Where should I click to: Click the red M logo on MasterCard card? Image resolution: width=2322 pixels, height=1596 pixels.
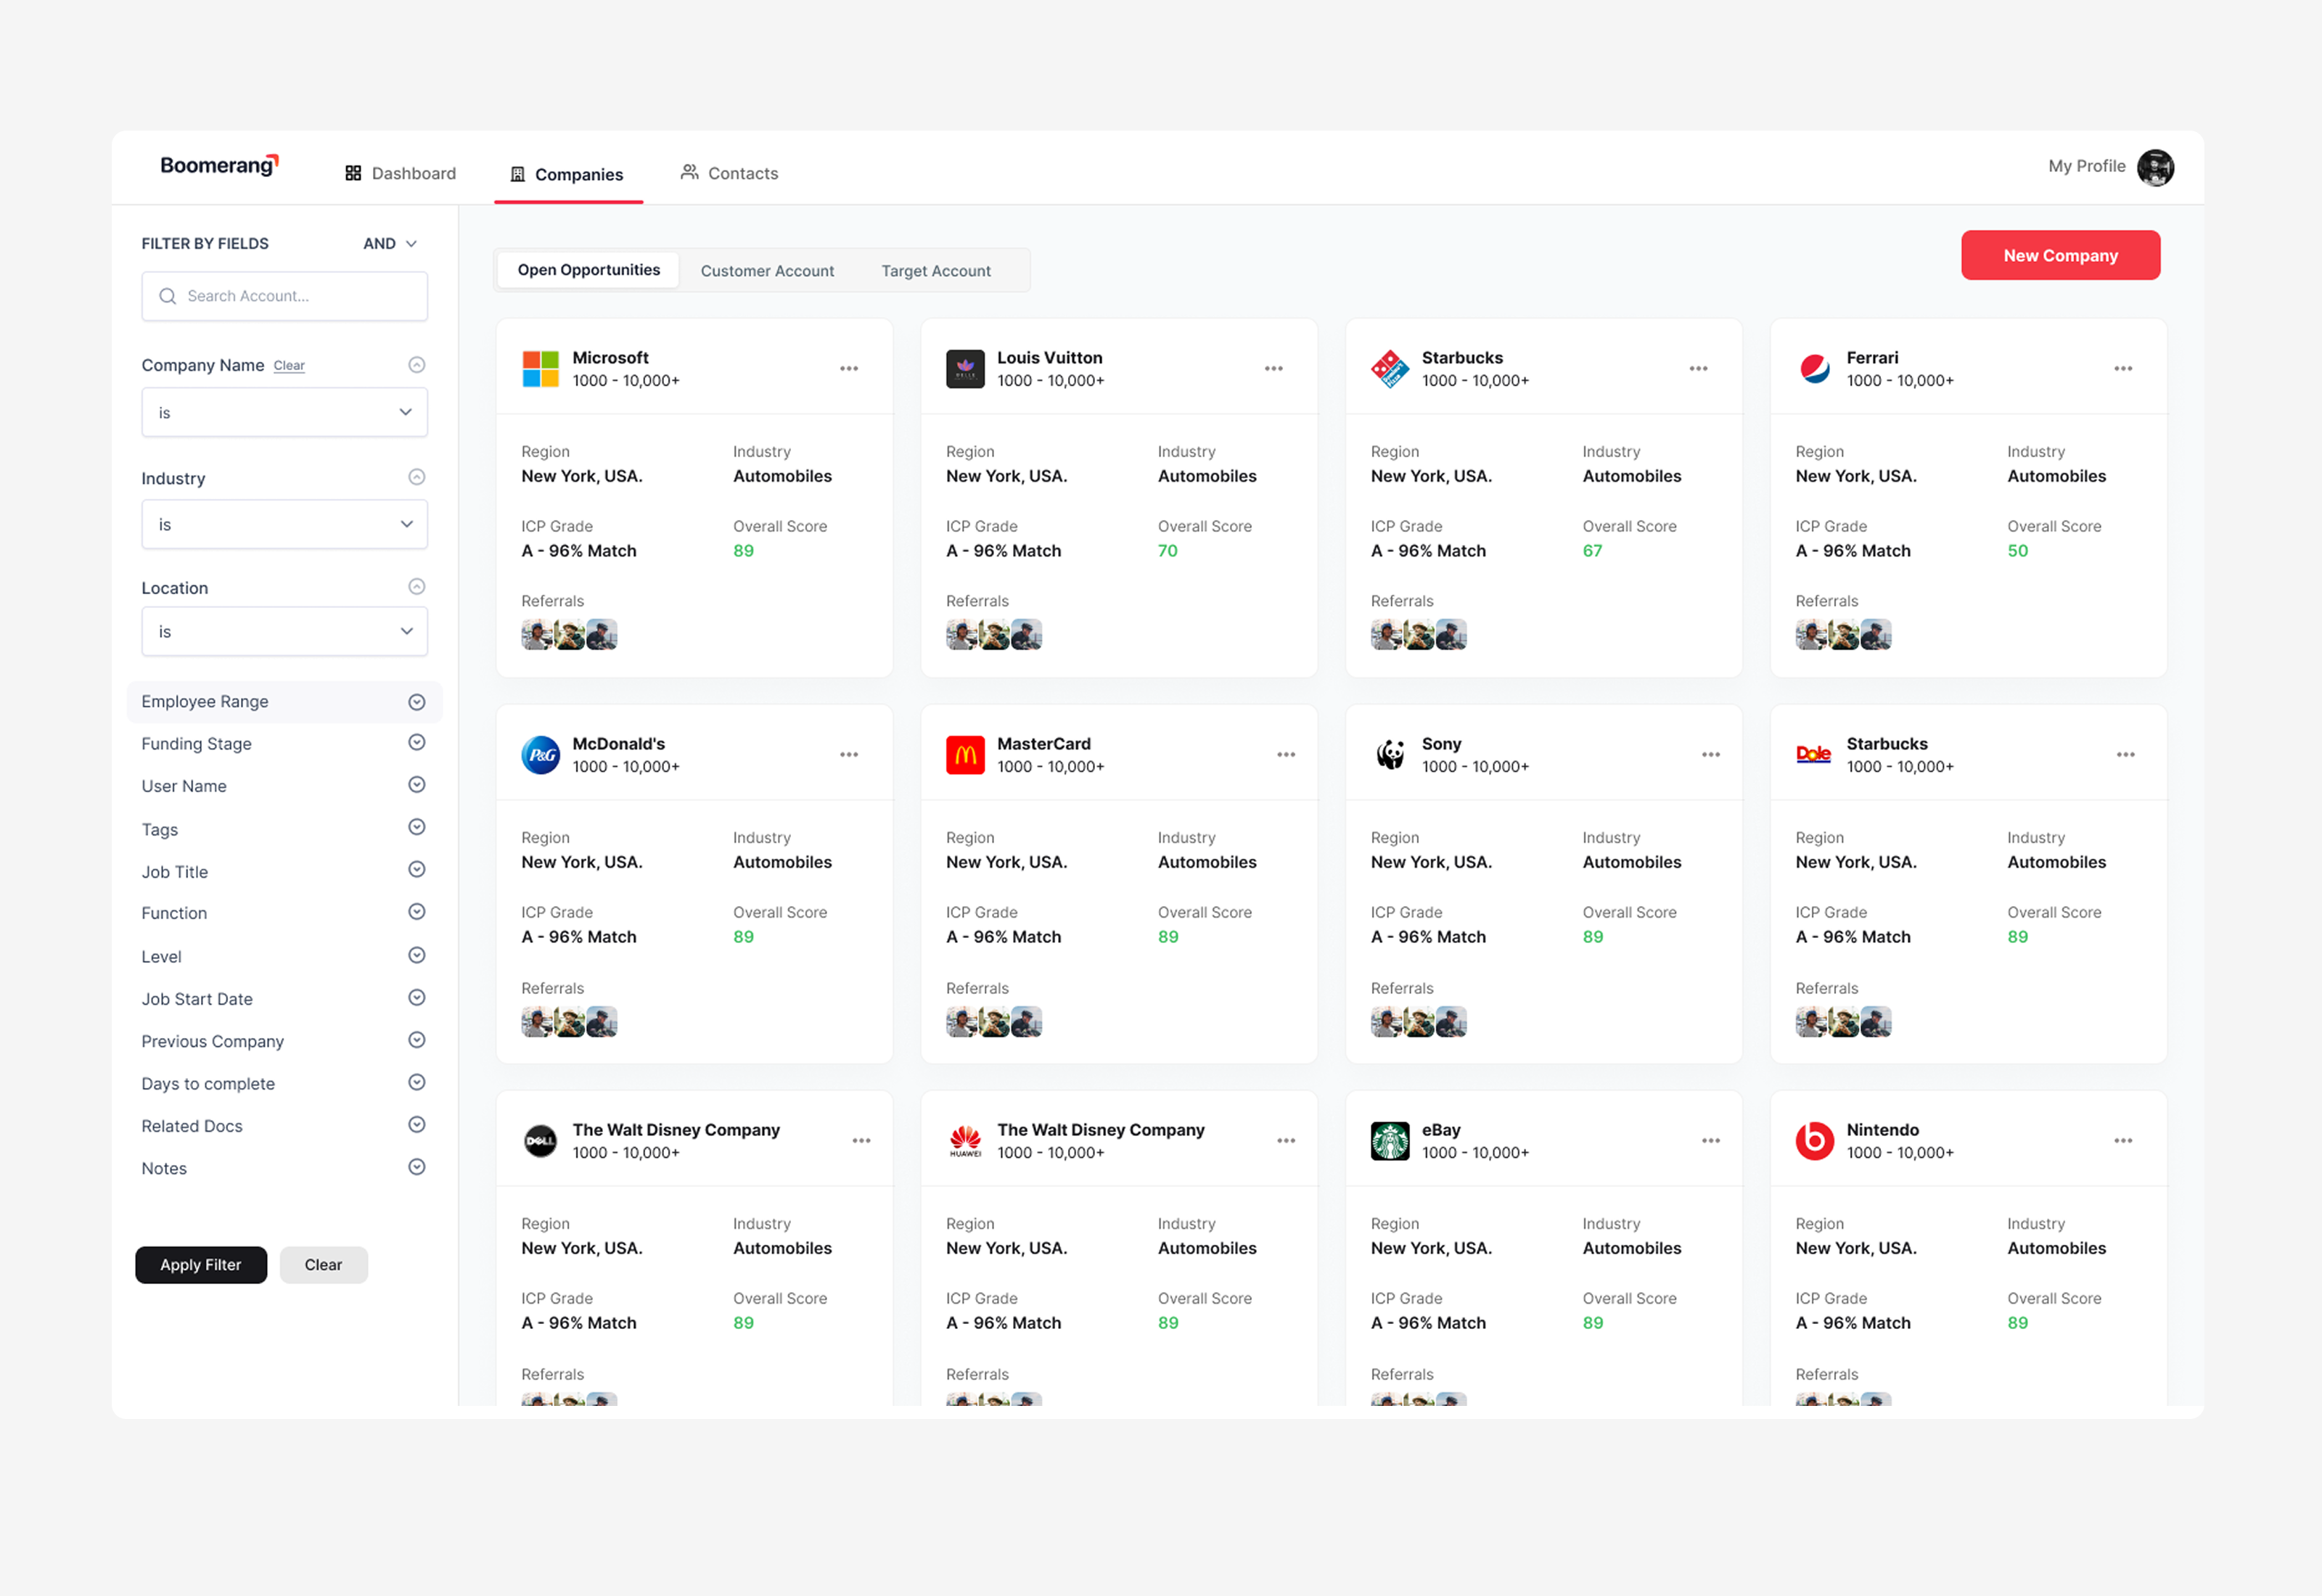click(965, 755)
